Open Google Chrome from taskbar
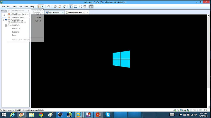Viewport: 211px width, 118px height. click(41, 115)
